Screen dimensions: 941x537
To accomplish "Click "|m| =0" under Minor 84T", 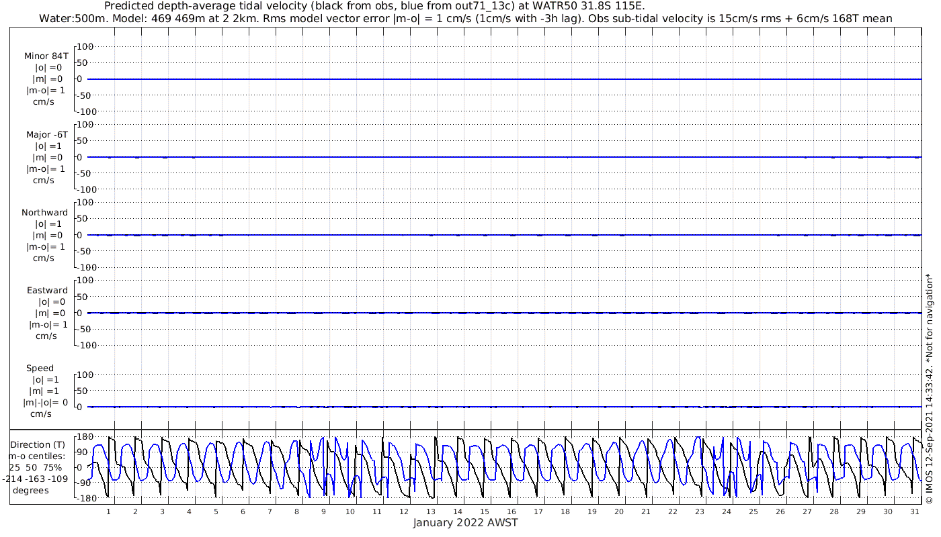I will pos(47,79).
